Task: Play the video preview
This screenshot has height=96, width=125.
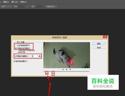Action: [67, 69]
